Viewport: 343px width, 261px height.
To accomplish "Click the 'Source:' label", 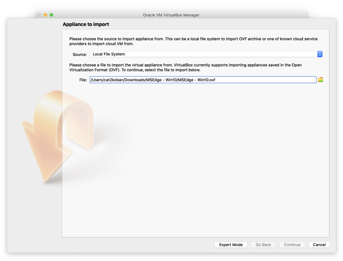I will point(80,54).
